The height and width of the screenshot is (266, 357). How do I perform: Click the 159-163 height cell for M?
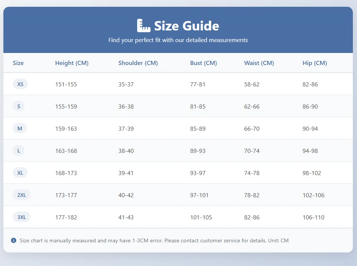click(x=66, y=129)
